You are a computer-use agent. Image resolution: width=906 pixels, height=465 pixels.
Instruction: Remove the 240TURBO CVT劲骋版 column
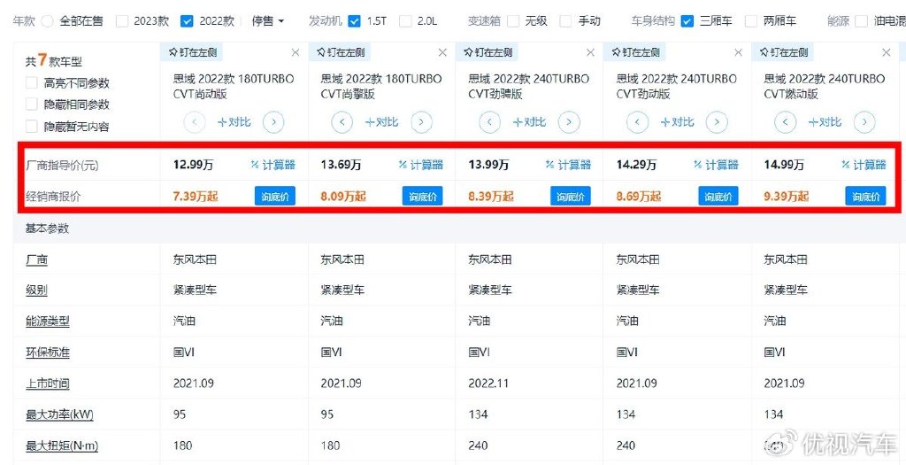[590, 52]
